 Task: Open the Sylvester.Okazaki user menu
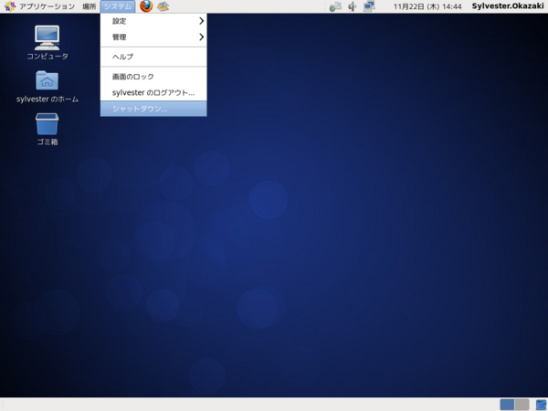[x=508, y=6]
